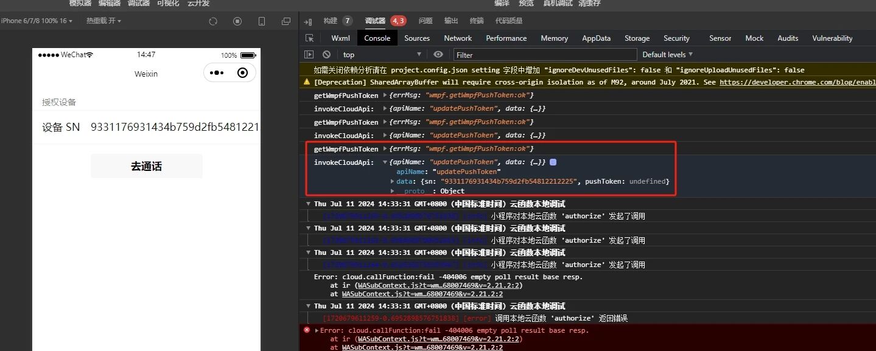Viewport: 876px width, 351px height.
Task: Click the 授权设备 section label
Action: click(59, 102)
